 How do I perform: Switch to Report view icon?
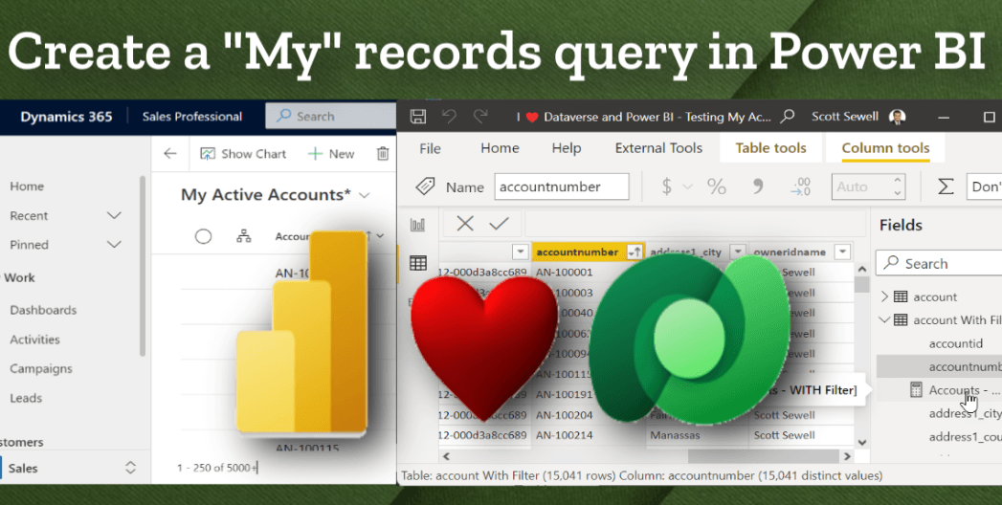point(417,224)
